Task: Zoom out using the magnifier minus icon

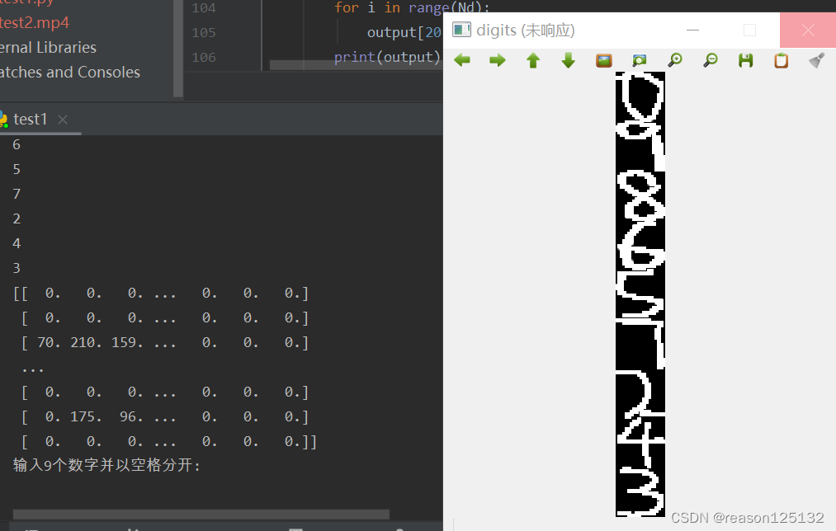Action: click(x=711, y=59)
